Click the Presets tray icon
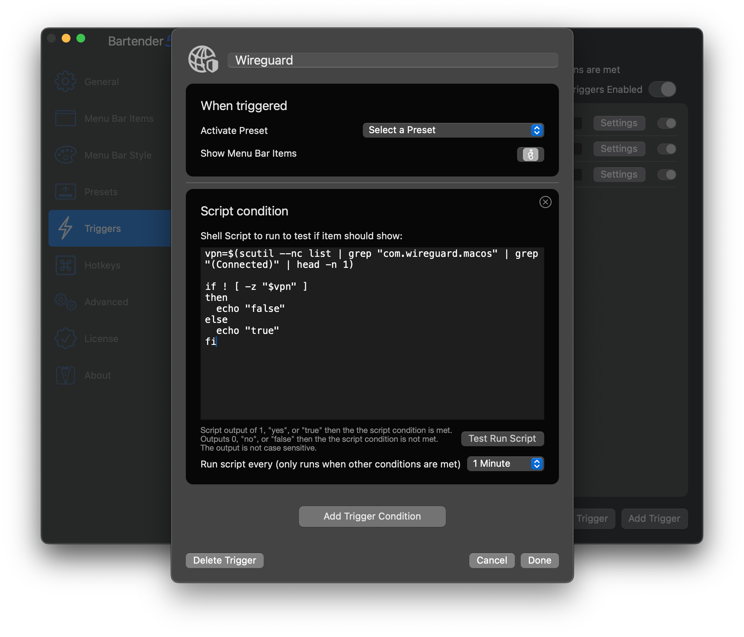 pos(65,192)
